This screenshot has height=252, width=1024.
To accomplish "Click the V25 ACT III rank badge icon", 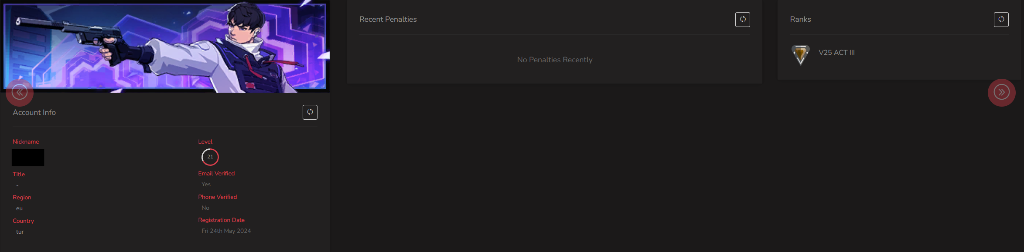I will click(800, 55).
